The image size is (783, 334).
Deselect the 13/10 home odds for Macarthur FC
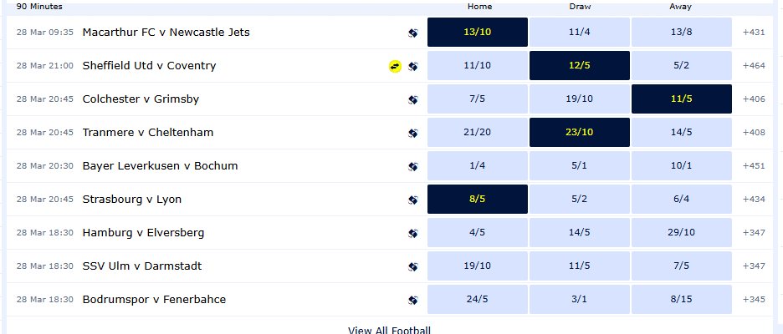[478, 33]
